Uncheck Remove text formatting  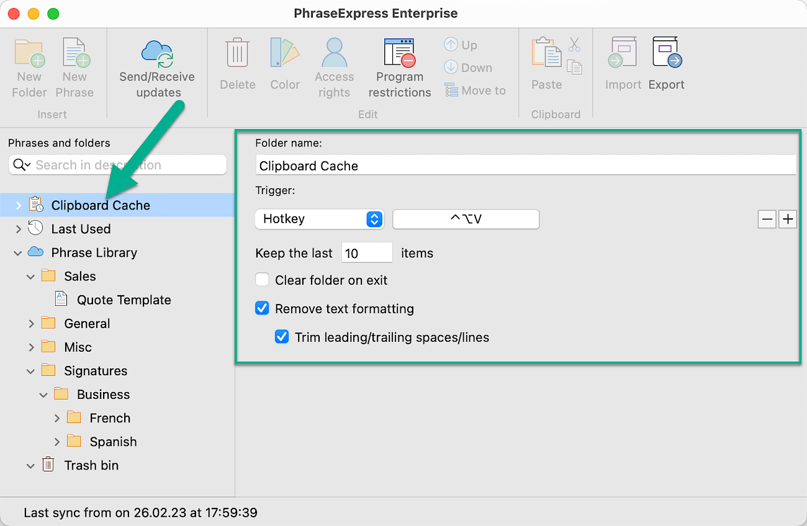pyautogui.click(x=262, y=308)
